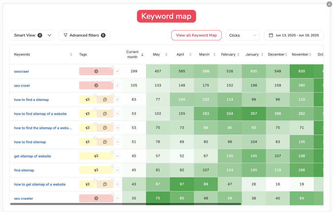Click the megaphone tag icon on find sitemap row
Screen dimensions: 333x212
pos(96,170)
